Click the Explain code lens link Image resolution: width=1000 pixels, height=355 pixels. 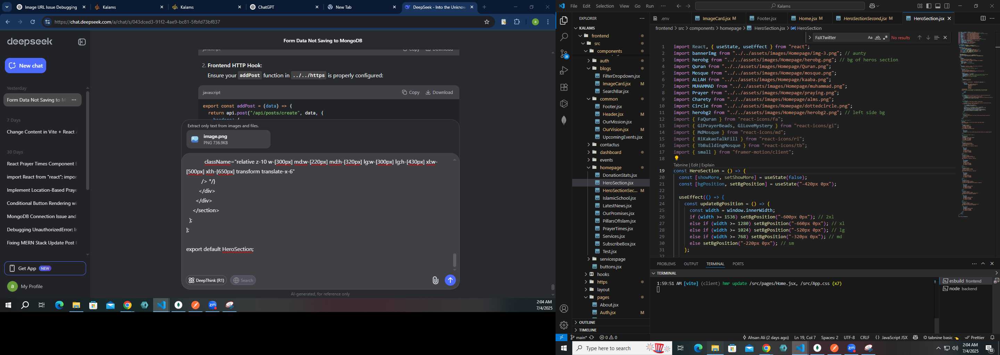point(708,165)
